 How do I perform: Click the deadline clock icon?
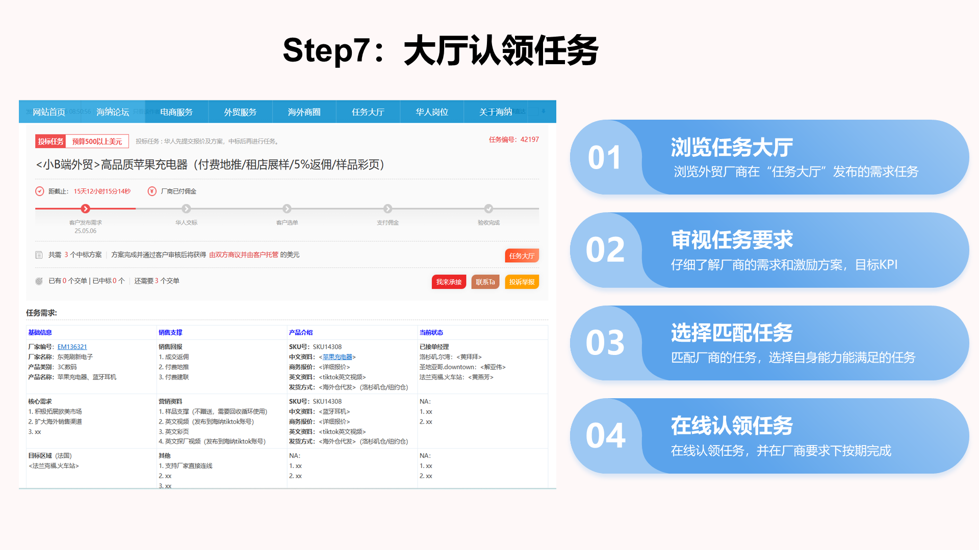[x=39, y=191]
